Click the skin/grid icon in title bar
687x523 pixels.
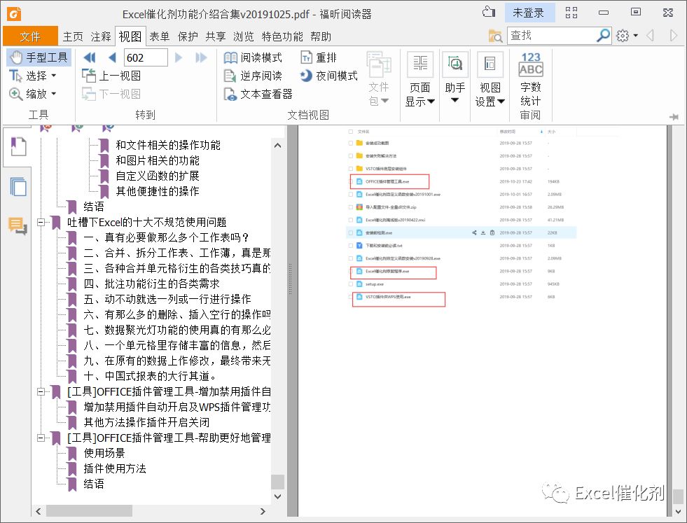pos(571,13)
